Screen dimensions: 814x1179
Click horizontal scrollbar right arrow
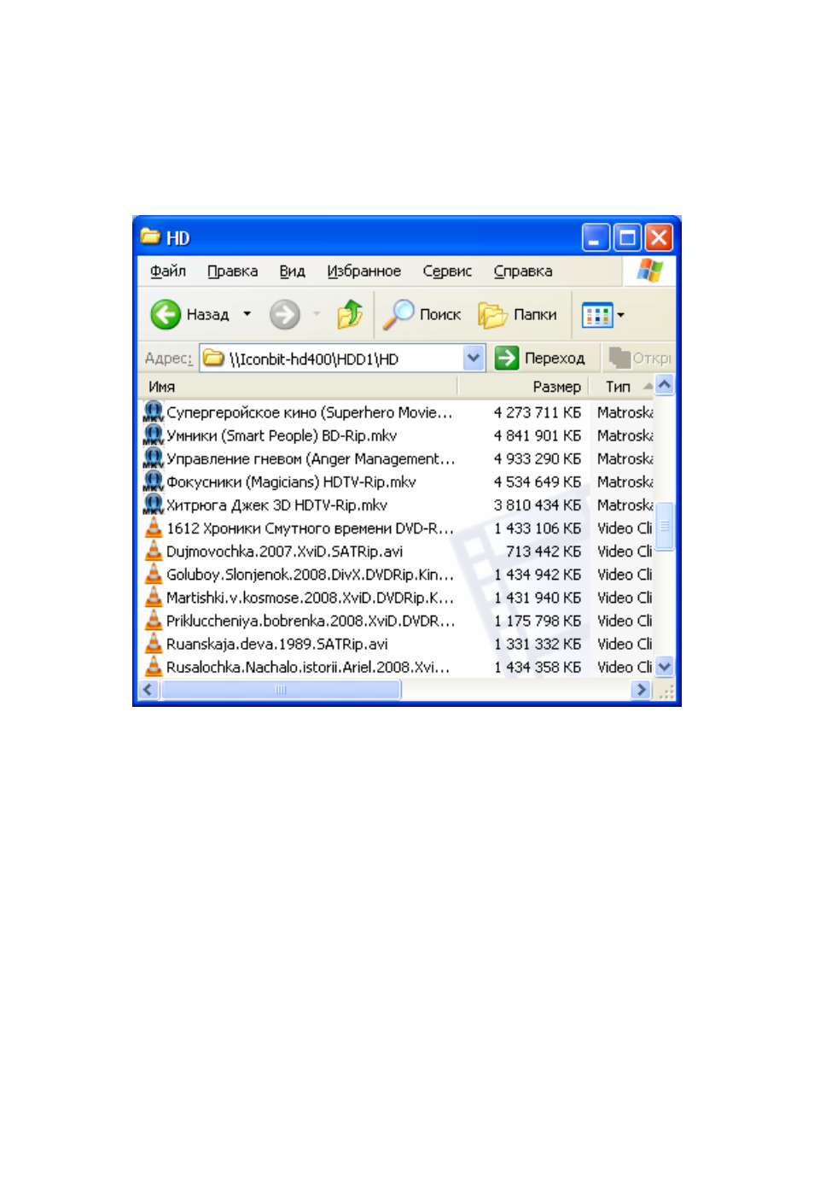642,690
